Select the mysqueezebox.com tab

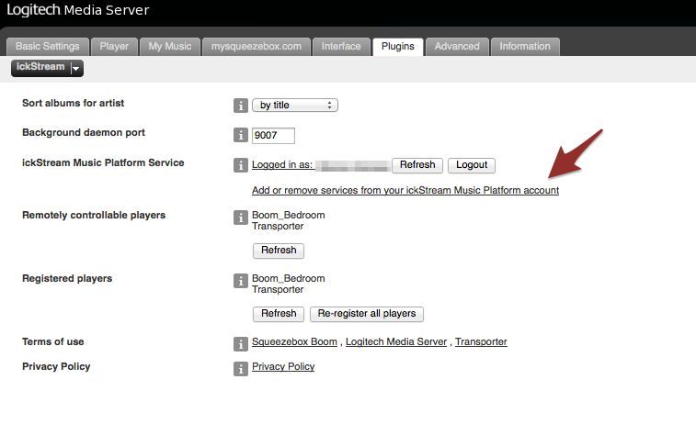click(256, 47)
